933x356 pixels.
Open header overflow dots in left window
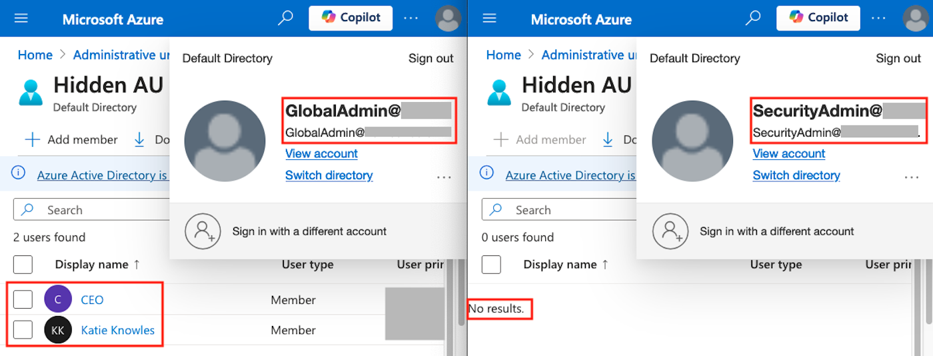[411, 18]
